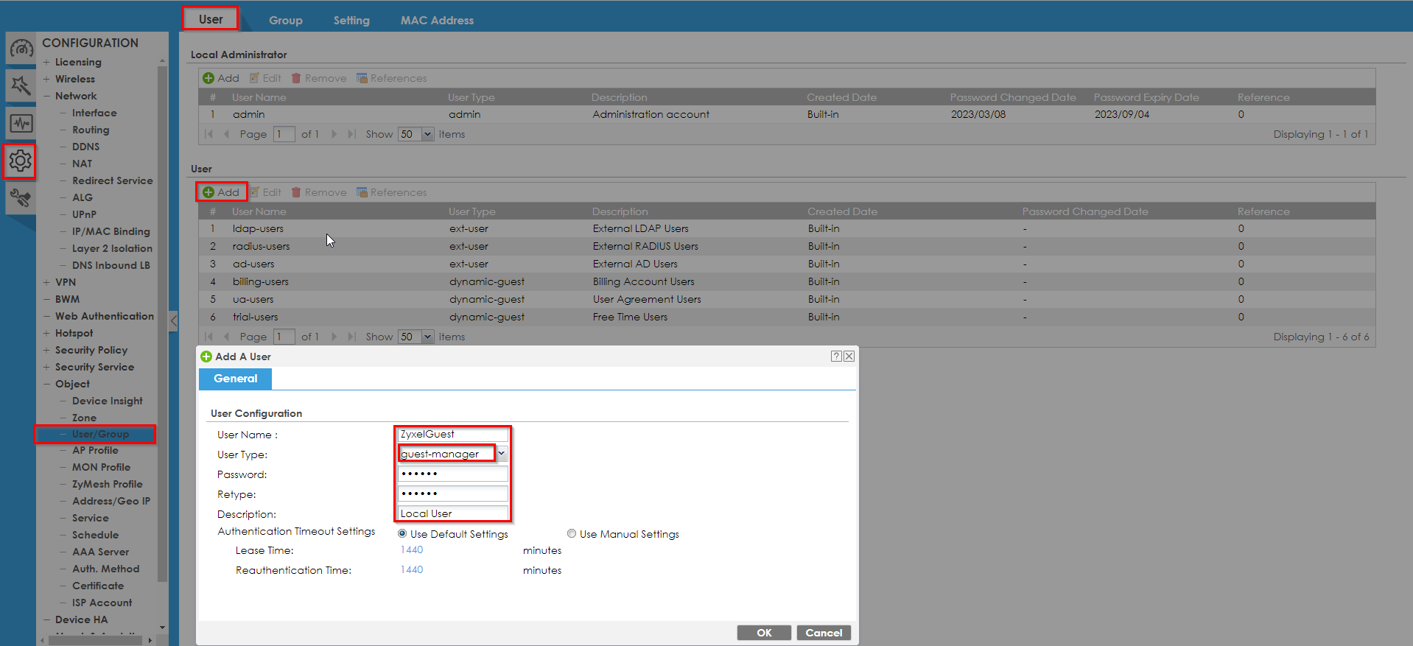Select Use Manual Settings radio button
This screenshot has height=646, width=1413.
coord(572,533)
